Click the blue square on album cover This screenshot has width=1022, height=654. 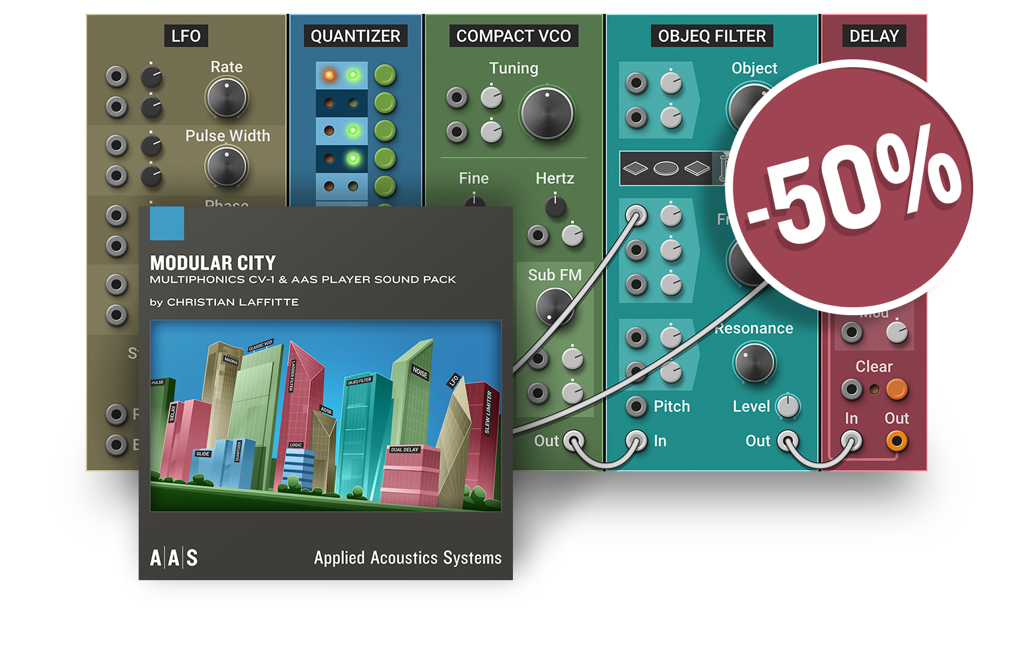(x=167, y=223)
